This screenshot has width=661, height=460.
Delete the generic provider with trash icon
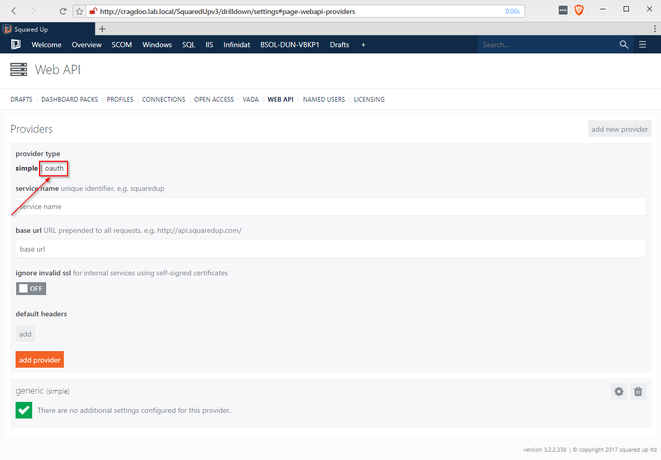[638, 392]
